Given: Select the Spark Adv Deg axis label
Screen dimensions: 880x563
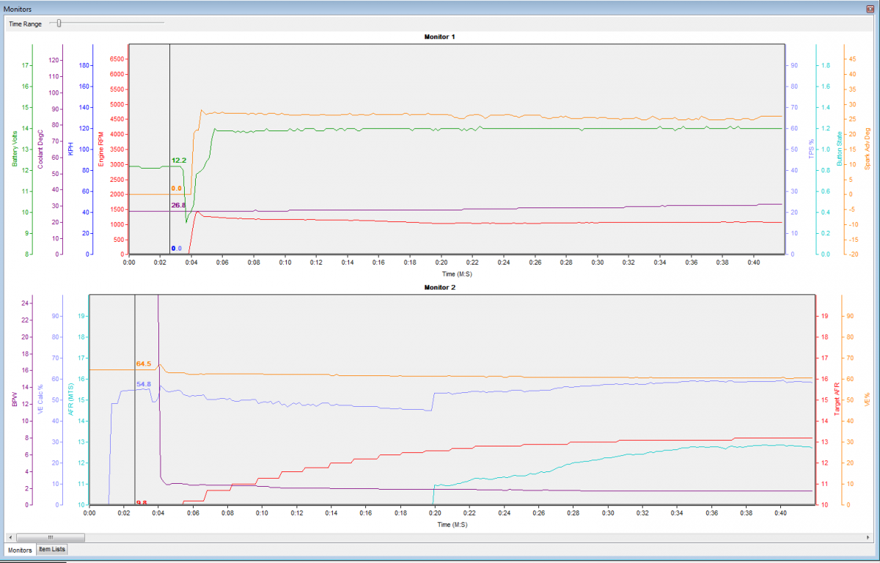Looking at the screenshot, I should coord(867,149).
